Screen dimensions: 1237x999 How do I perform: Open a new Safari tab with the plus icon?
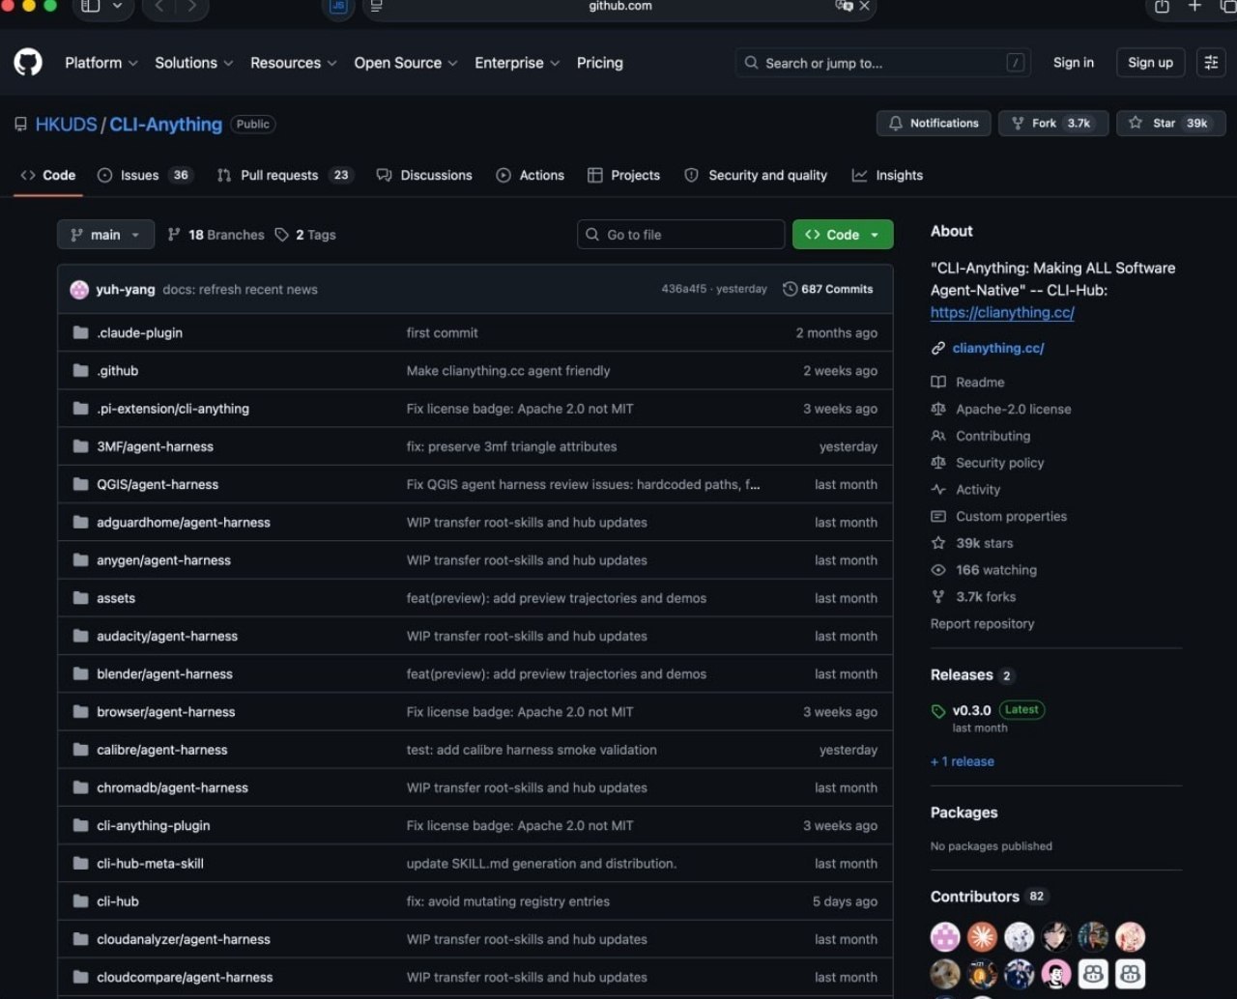[1194, 6]
